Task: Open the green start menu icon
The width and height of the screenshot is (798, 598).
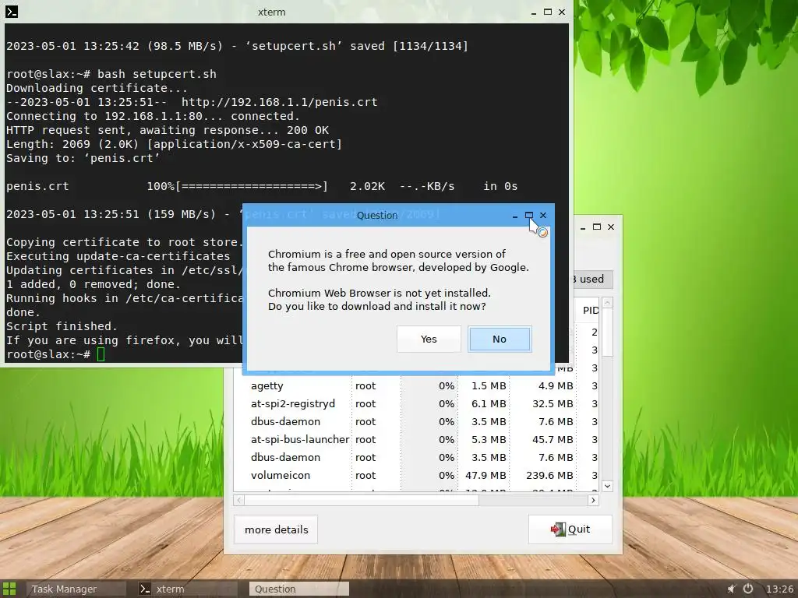Action: (x=9, y=589)
